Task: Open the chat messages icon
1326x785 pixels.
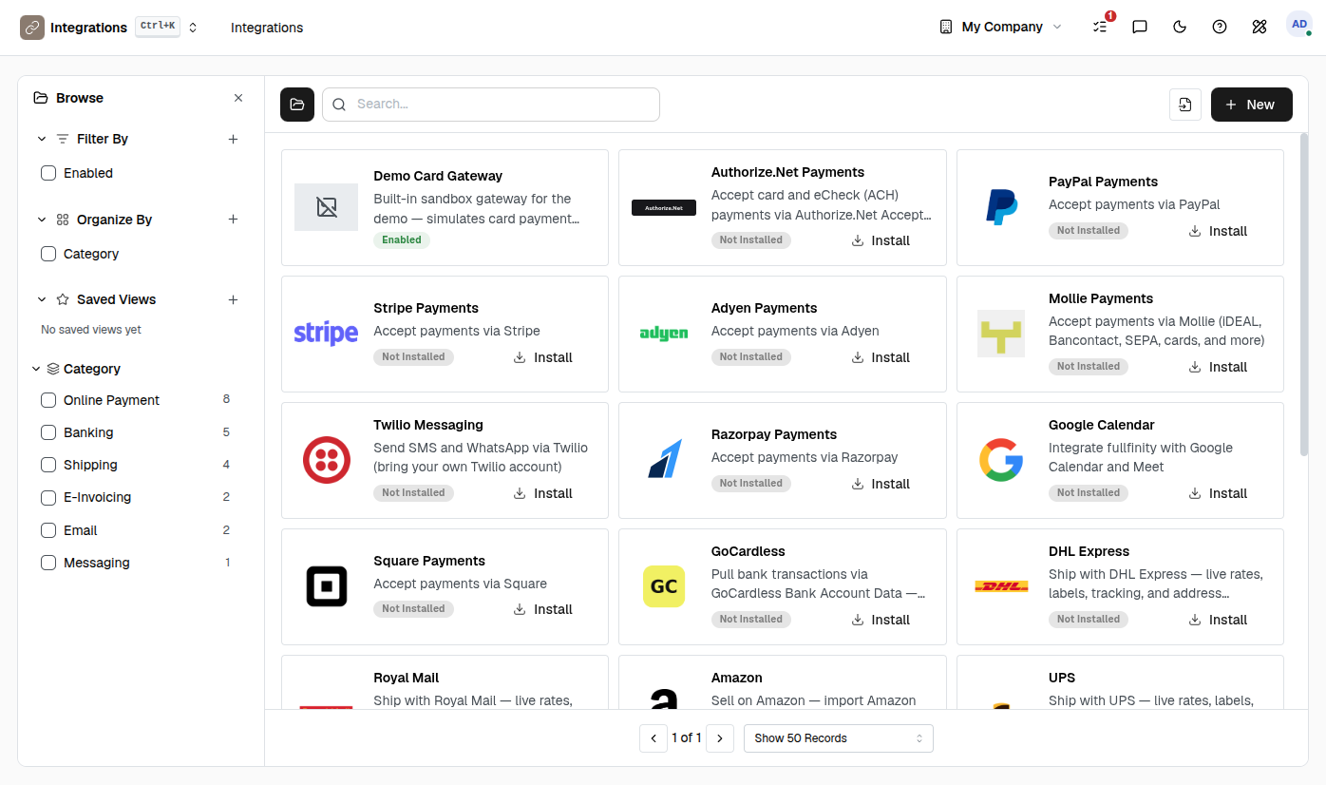Action: (x=1140, y=27)
